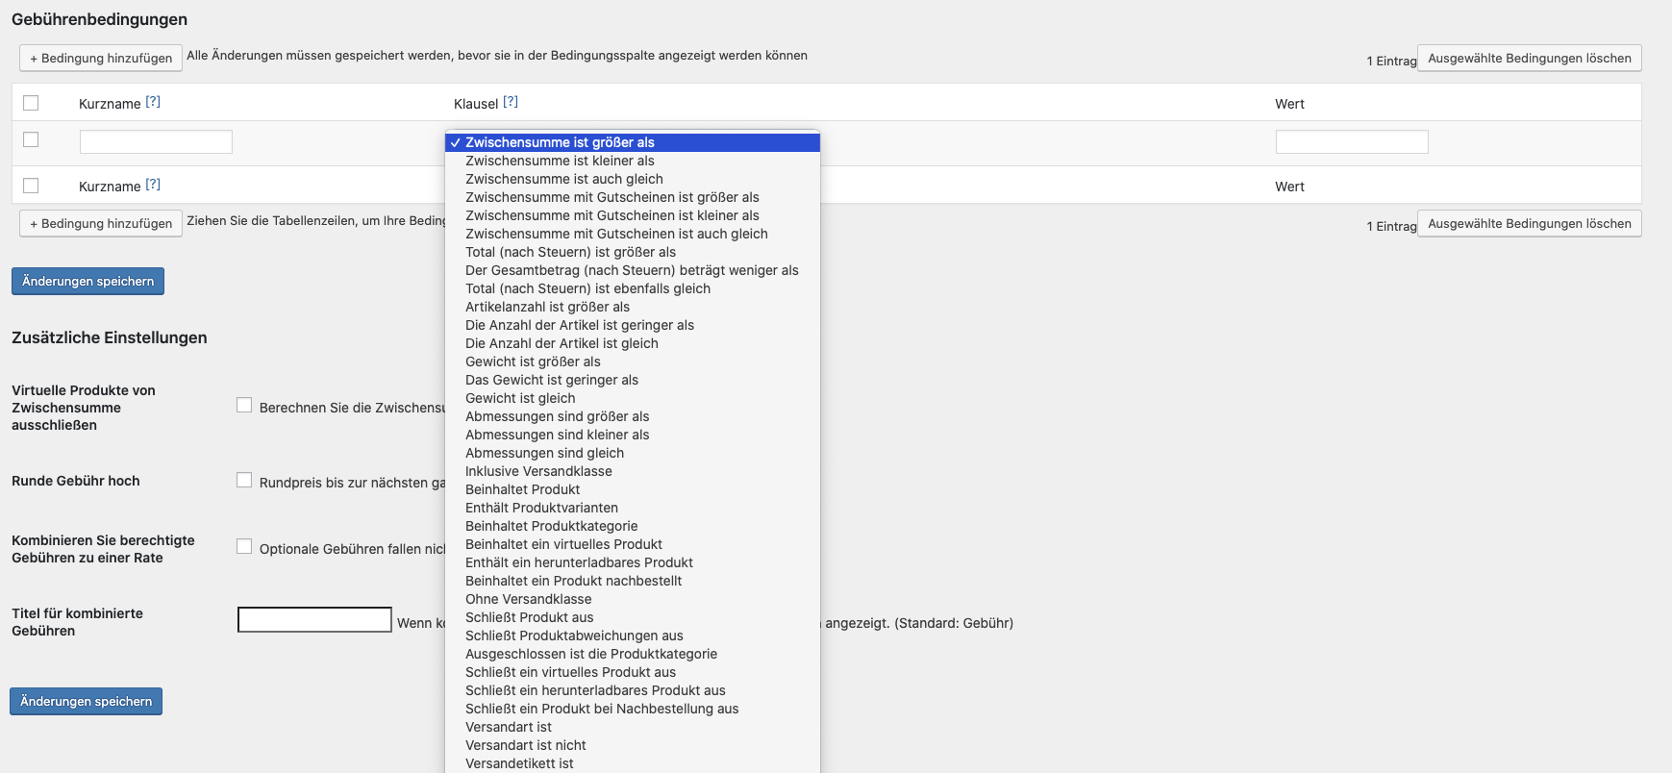Pick 'Enthält Produktvarianten' option
This screenshot has width=1672, height=773.
tap(633, 508)
